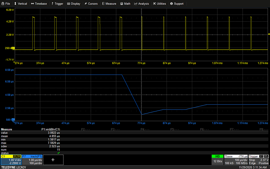This screenshot has height=169, width=270.
Task: Open the Trigger menu dropdown
Action: 57,4
